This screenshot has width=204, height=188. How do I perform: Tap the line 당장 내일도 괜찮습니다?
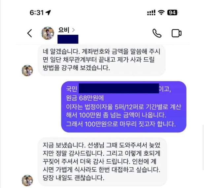[74, 178]
